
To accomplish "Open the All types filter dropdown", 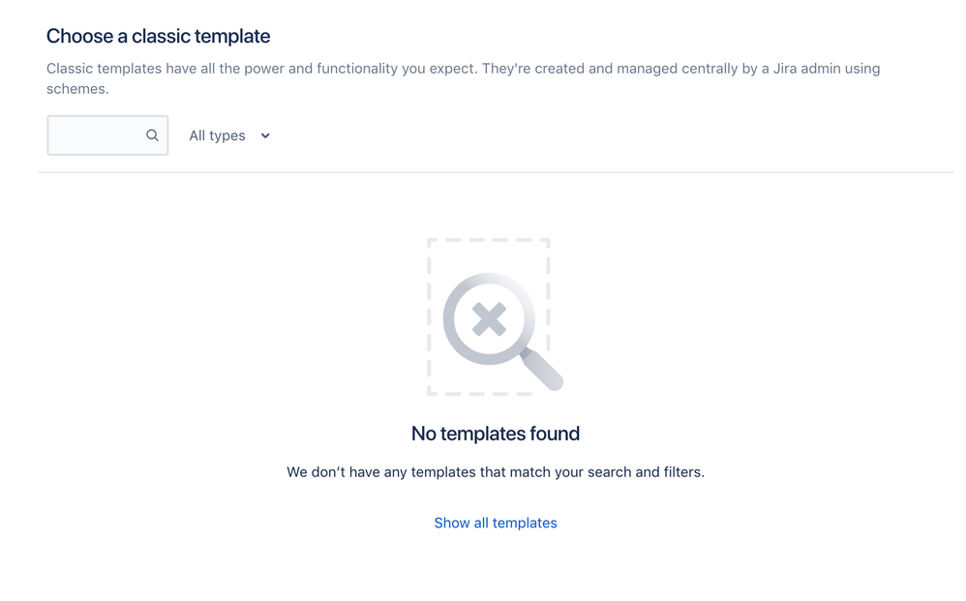I will pos(229,135).
